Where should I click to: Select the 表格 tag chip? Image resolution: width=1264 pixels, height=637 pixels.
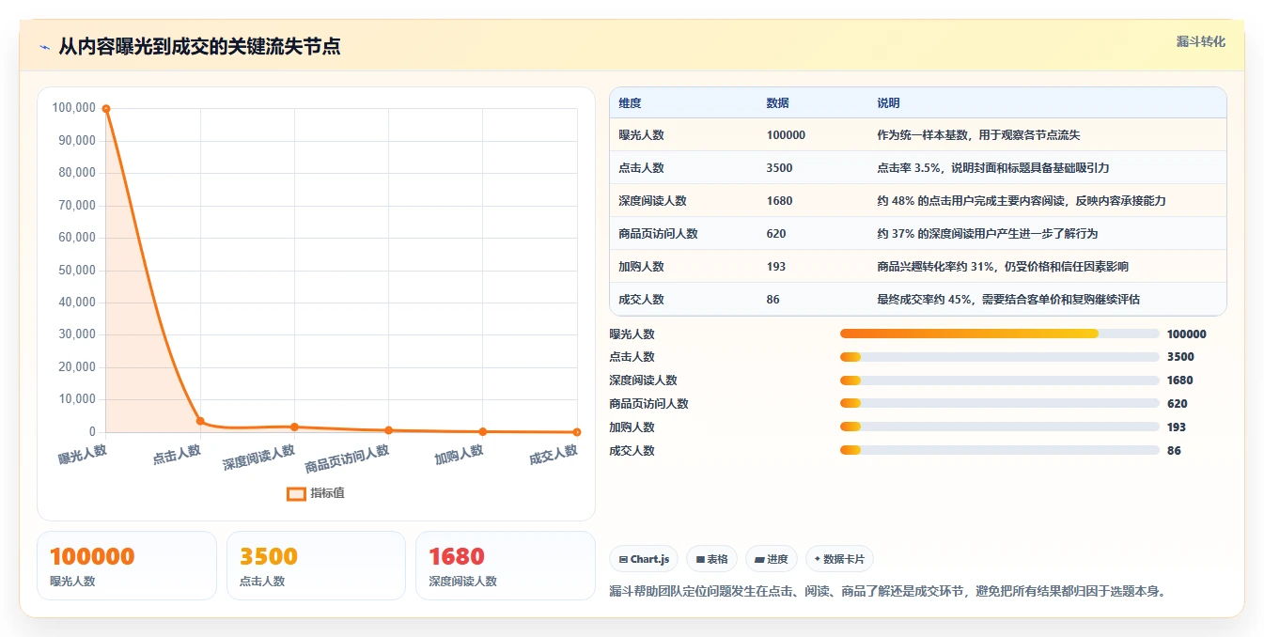pos(711,559)
